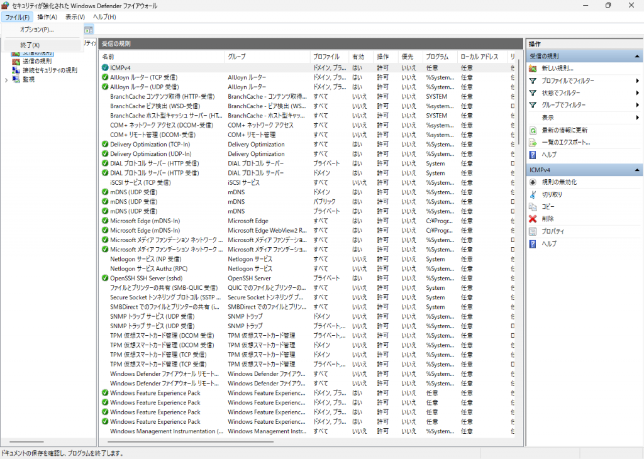The height and width of the screenshot is (459, 644).
Task: Sort by the 名前 column header
Action: point(162,57)
